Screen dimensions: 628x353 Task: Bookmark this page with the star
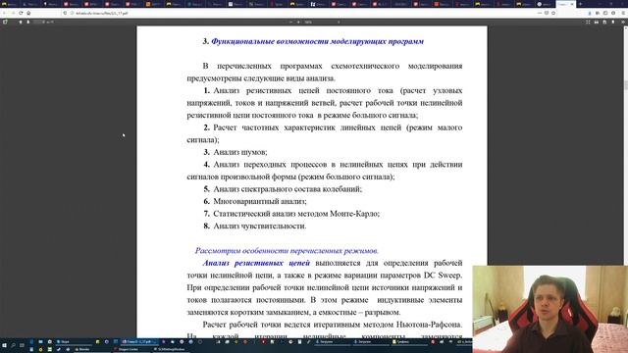coord(553,13)
